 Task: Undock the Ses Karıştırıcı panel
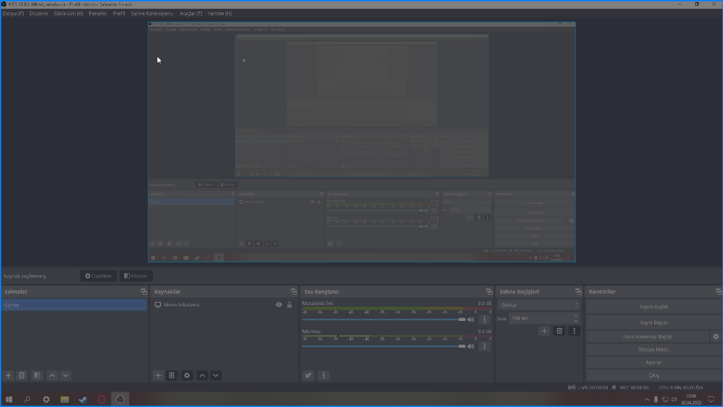click(x=489, y=292)
